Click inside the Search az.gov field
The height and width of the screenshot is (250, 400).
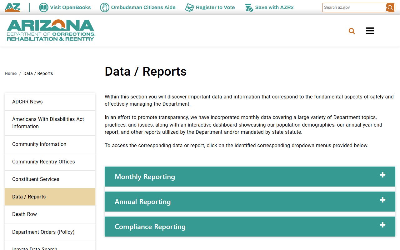(354, 7)
